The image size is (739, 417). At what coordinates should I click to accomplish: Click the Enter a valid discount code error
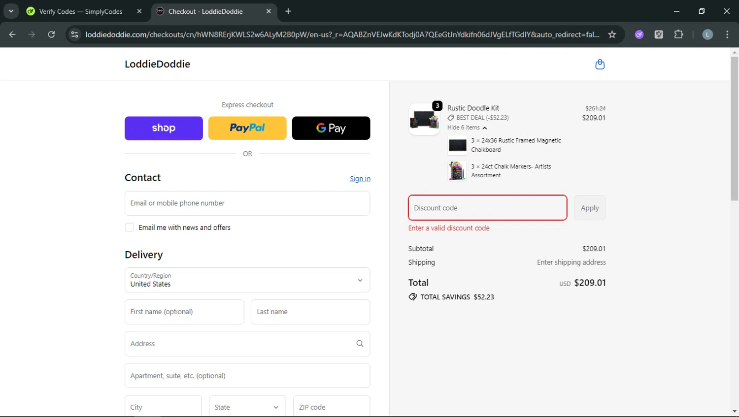pyautogui.click(x=449, y=228)
